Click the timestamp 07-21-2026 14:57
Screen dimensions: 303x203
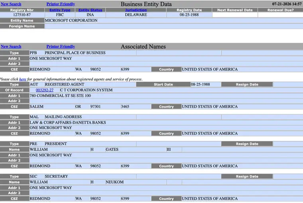287,4
